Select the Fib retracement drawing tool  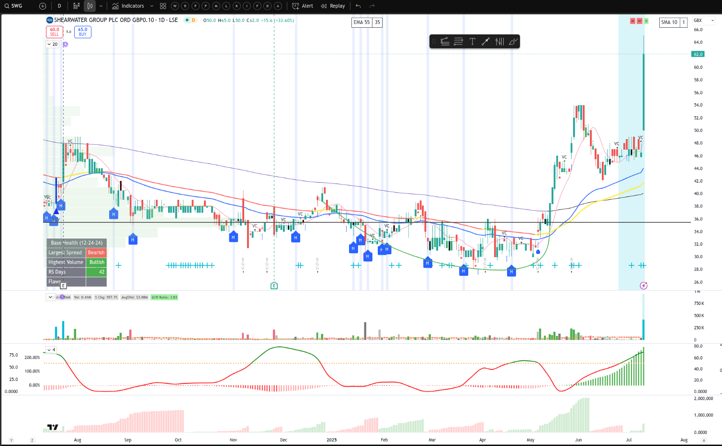[445, 42]
